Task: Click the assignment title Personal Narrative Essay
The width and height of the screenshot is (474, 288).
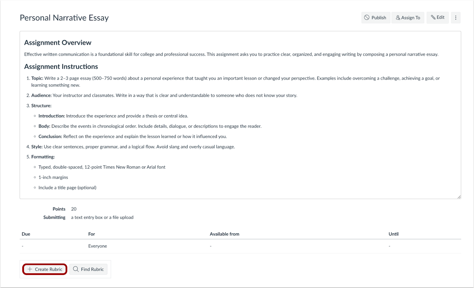Action: [64, 18]
